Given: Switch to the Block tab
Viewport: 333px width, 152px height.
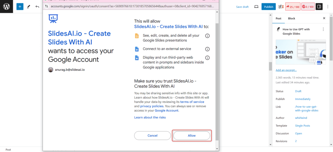Looking at the screenshot, I should click(x=291, y=18).
